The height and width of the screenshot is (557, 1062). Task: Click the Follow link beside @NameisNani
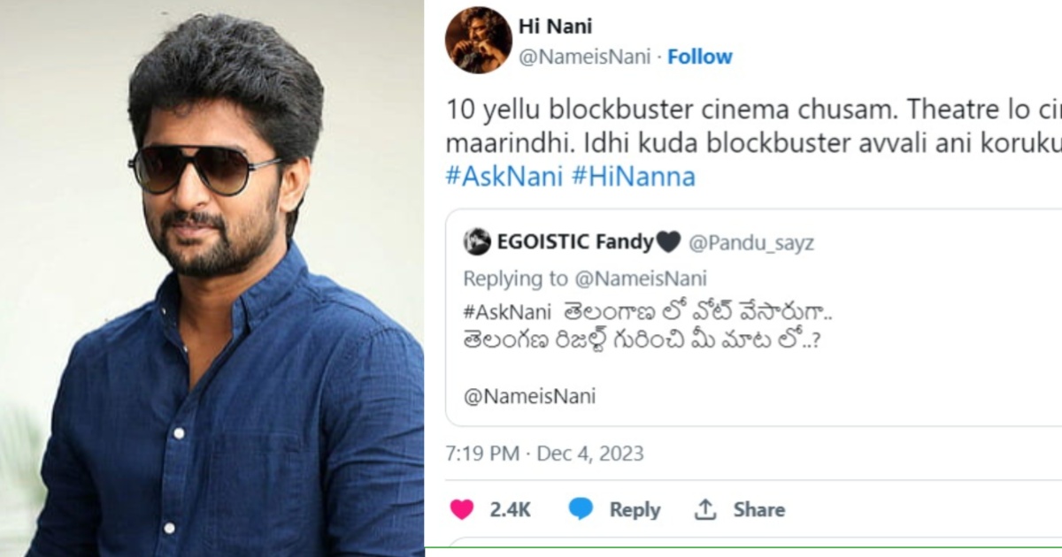point(699,57)
